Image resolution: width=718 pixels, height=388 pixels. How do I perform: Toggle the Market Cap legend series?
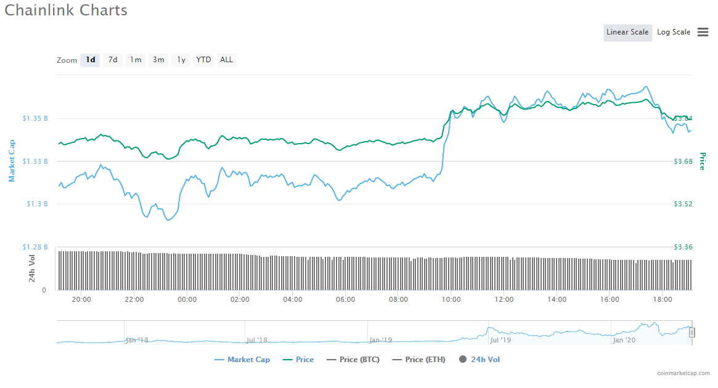coord(242,360)
